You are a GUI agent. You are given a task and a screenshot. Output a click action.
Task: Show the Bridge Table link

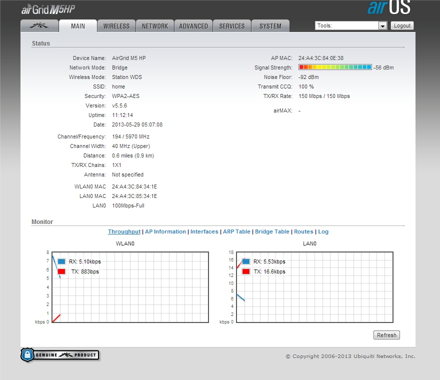pos(272,231)
